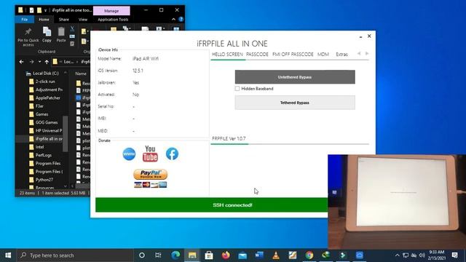Open the Home ribbon tab in Explorer
This screenshot has width=466, height=262.
click(x=44, y=20)
